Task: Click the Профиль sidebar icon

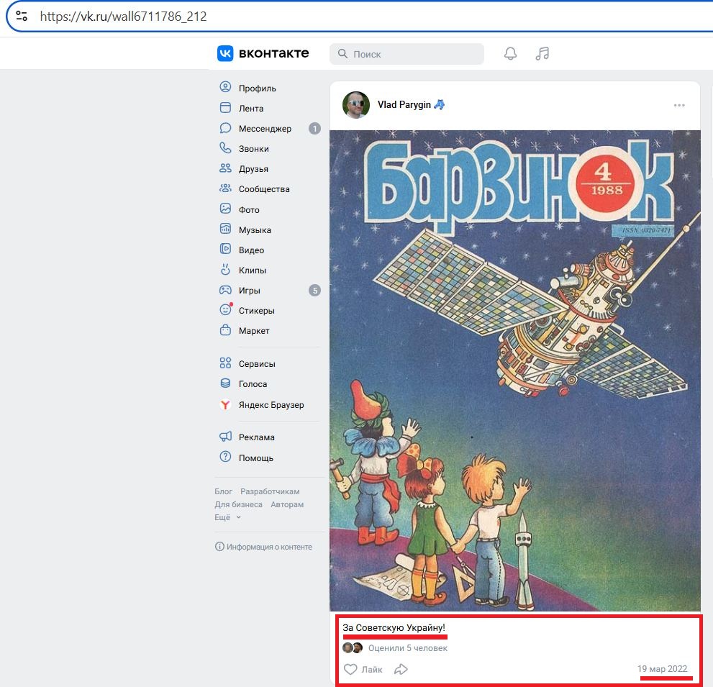Action: point(225,87)
